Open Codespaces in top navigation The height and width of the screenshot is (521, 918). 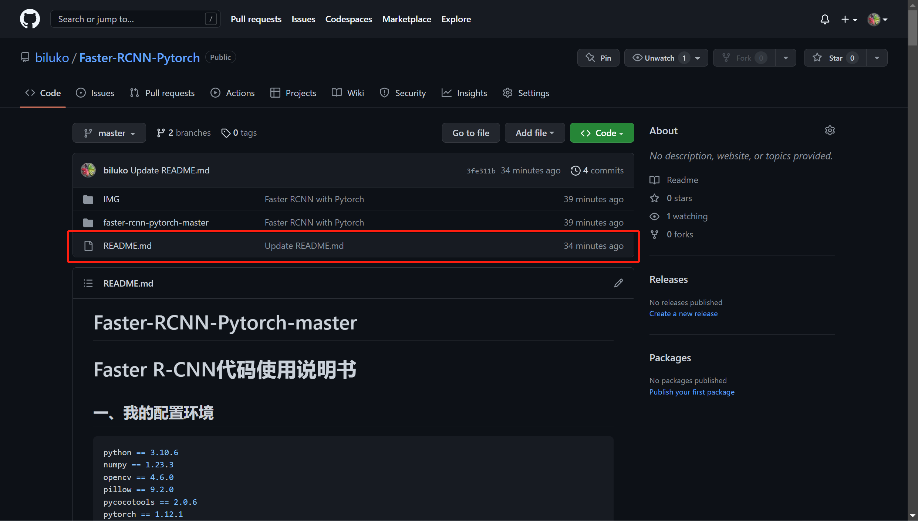[348, 19]
